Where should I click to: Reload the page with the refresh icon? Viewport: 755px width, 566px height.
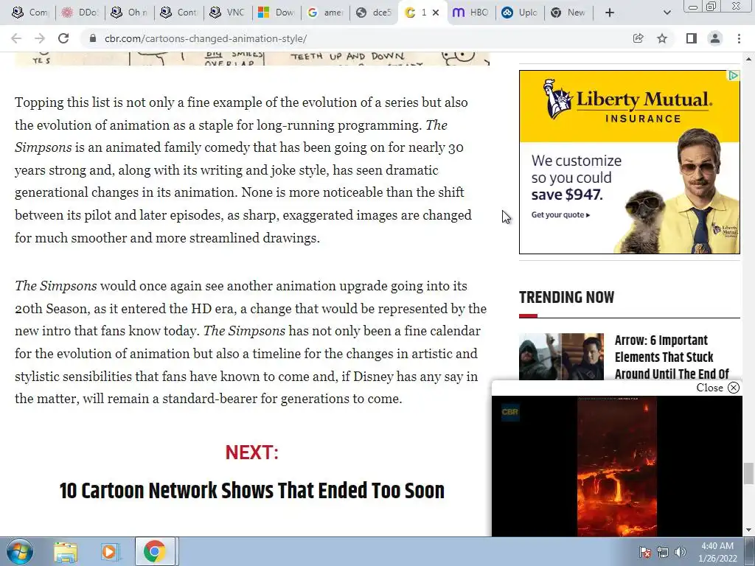tap(63, 38)
